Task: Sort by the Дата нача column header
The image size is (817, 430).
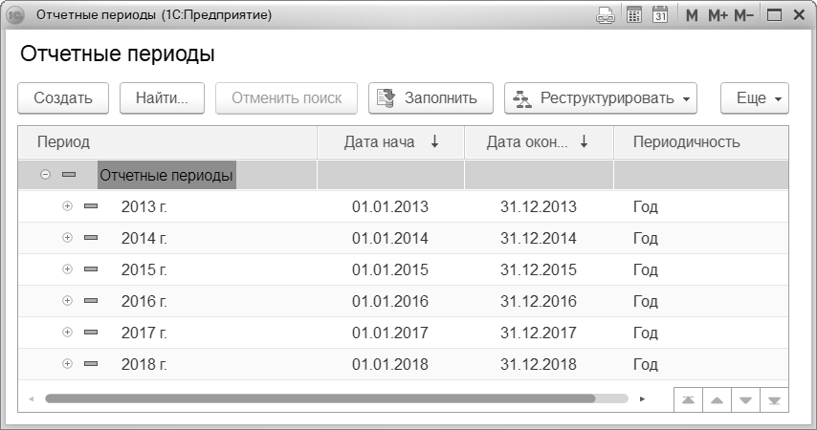Action: [390, 142]
